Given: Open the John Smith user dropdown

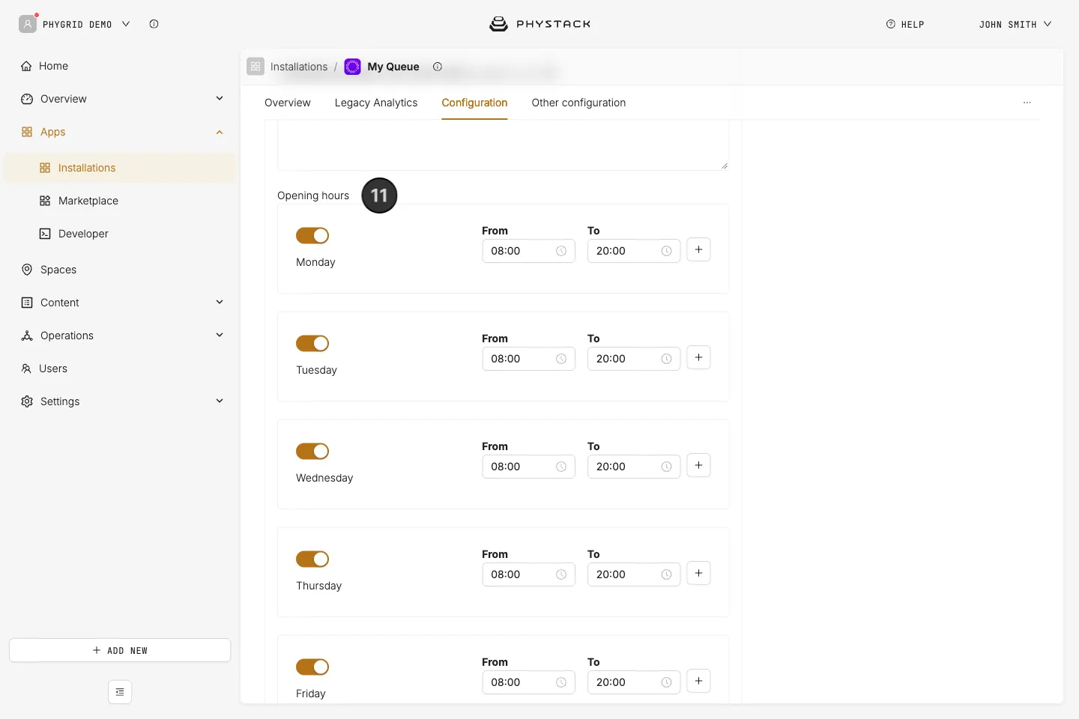Looking at the screenshot, I should (x=1015, y=24).
